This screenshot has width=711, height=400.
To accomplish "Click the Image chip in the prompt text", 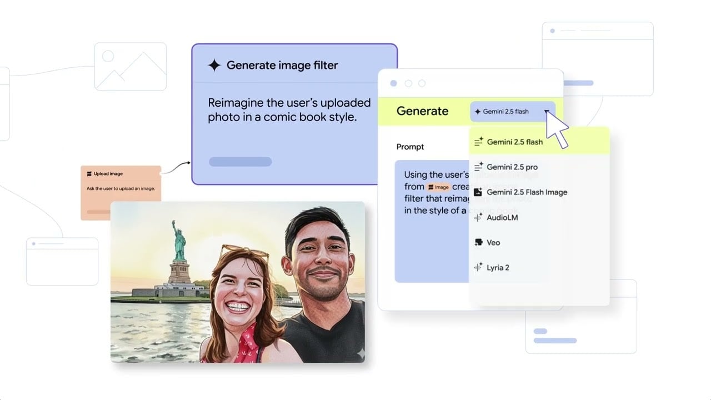I will [438, 187].
